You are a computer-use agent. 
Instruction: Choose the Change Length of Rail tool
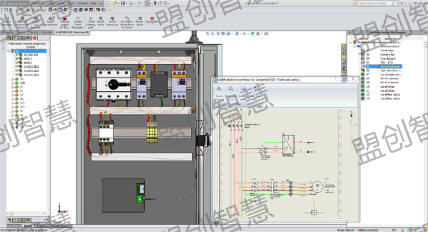pyautogui.click(x=65, y=22)
